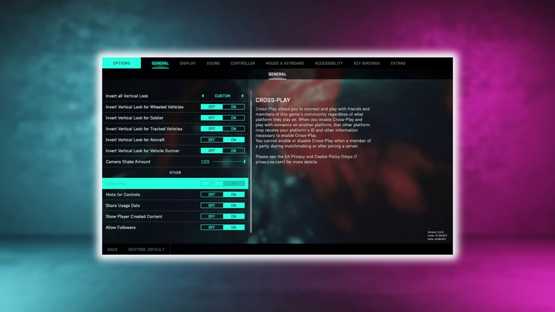Select the SOUND settings tab
555x312 pixels.
click(x=213, y=63)
